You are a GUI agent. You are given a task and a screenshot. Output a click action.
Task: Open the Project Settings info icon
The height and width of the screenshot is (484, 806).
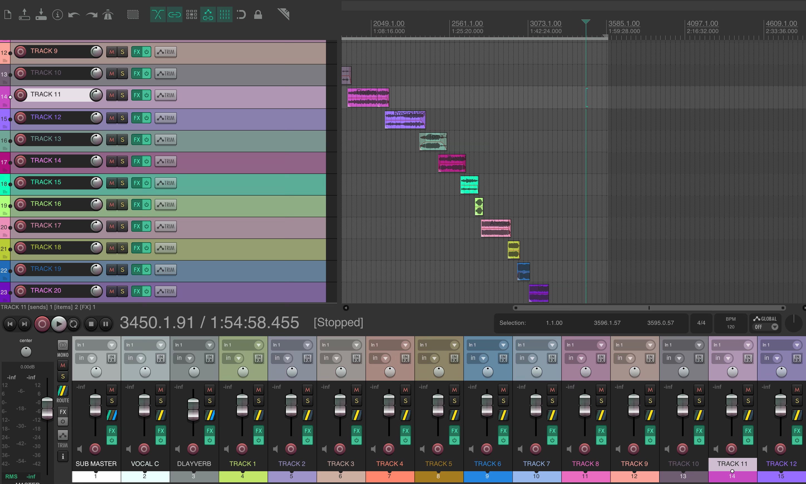tap(58, 15)
